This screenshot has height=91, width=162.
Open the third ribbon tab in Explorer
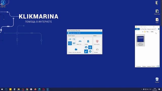pos(143,29)
